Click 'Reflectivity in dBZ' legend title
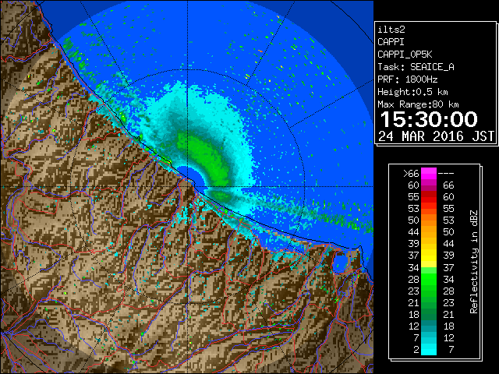This screenshot has width=499, height=374. pos(473,262)
